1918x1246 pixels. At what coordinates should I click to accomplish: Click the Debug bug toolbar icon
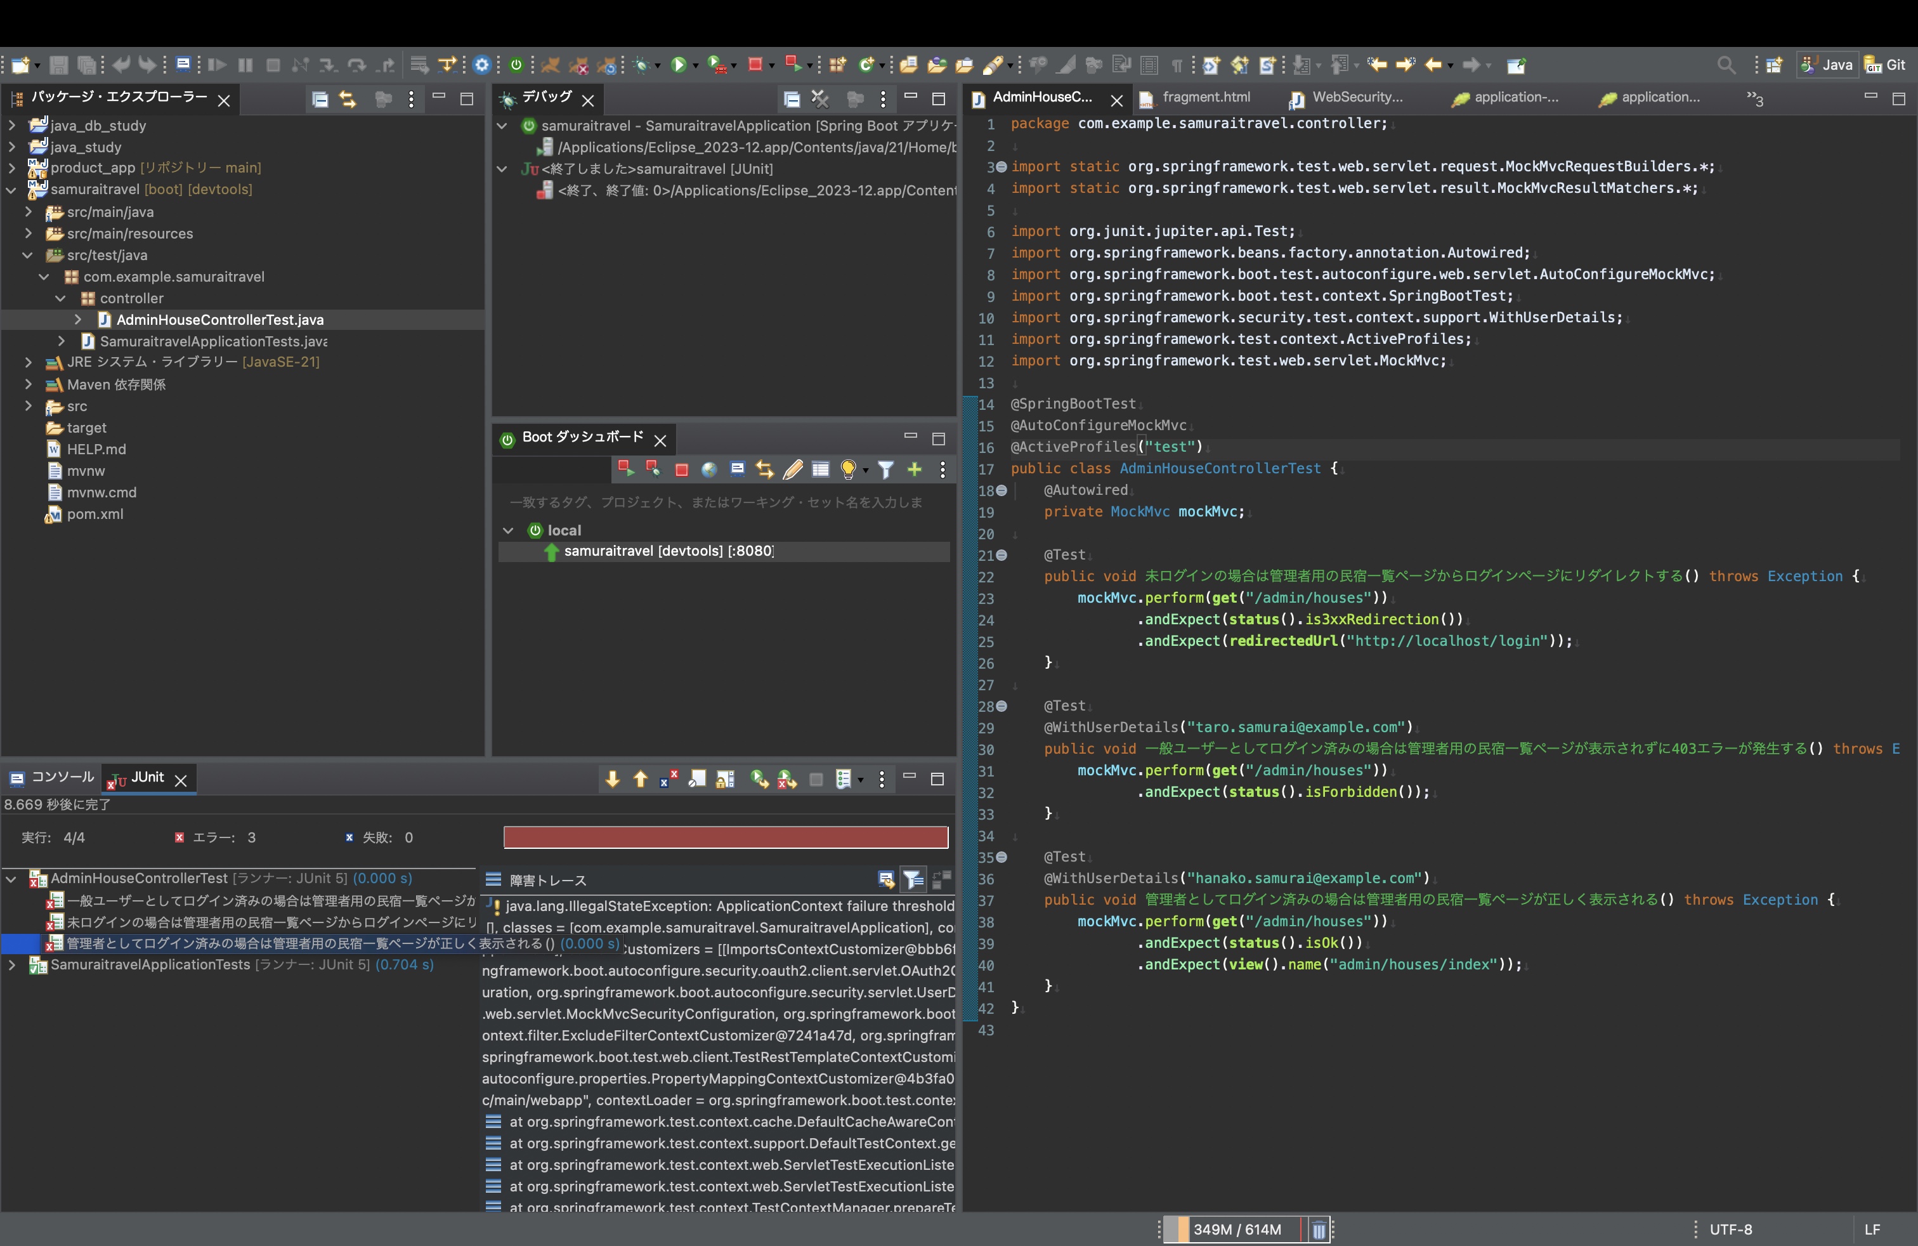[x=641, y=65]
